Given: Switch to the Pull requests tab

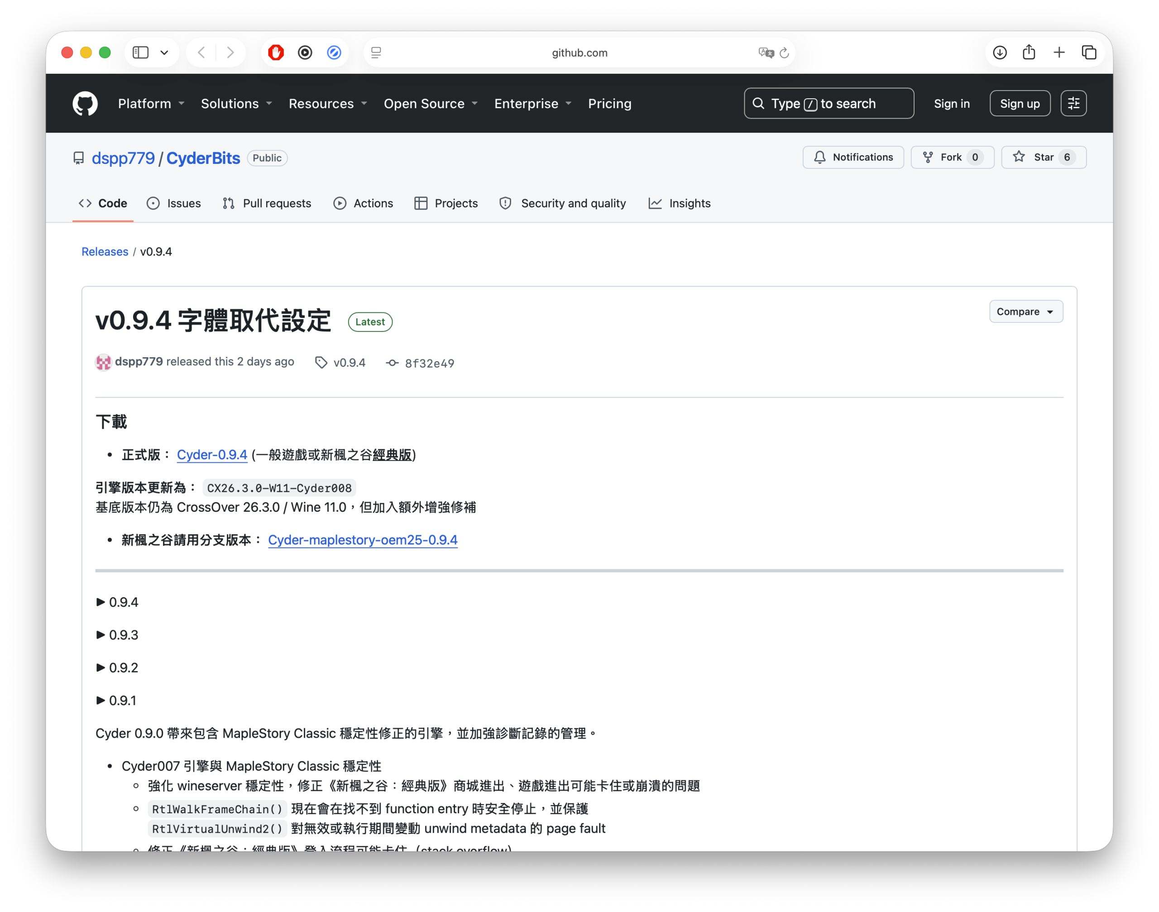Looking at the screenshot, I should click(267, 203).
